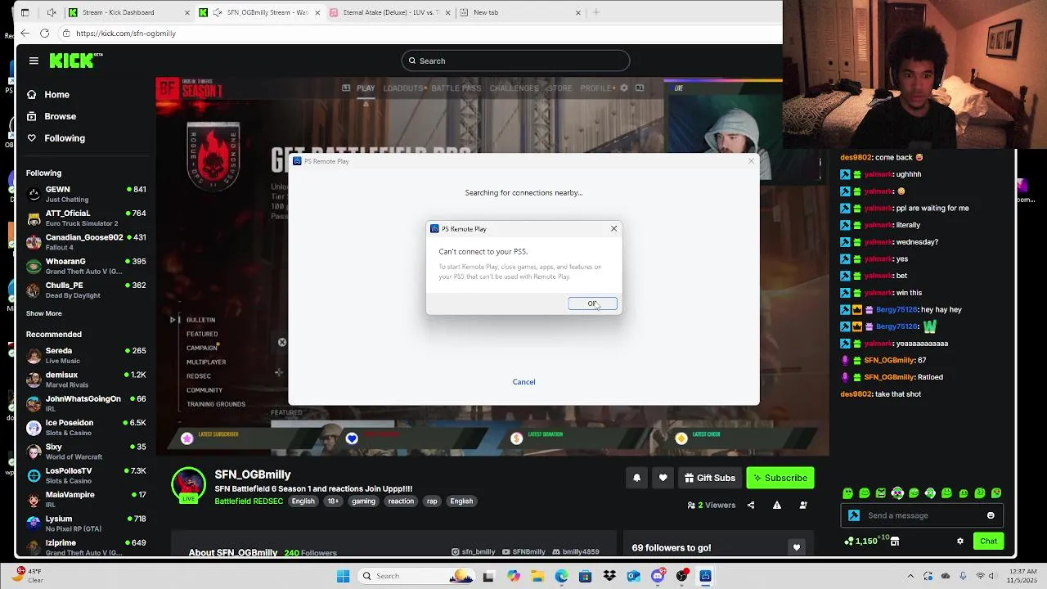This screenshot has height=589, width=1047.
Task: Click the Kick search field
Action: [x=515, y=61]
